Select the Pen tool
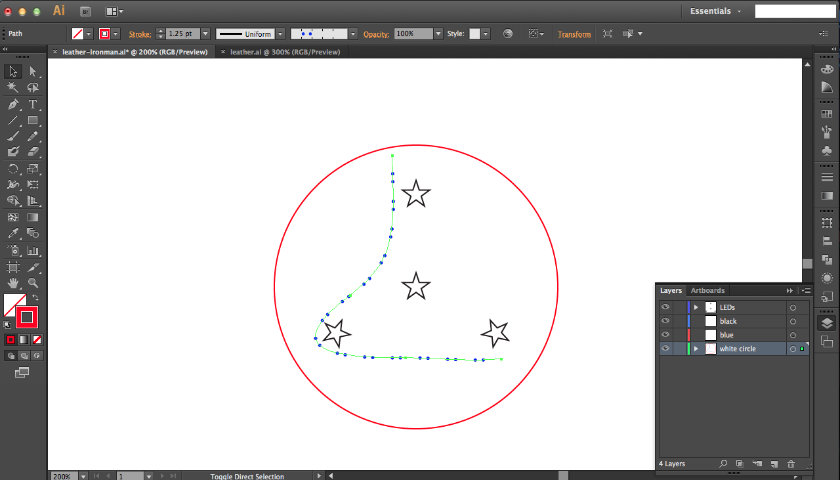This screenshot has height=480, width=840. pos(12,104)
